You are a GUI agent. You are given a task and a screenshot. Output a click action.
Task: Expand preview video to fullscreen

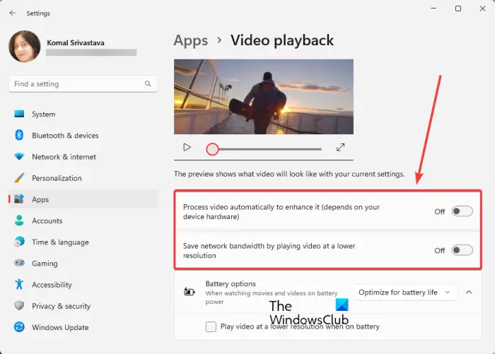click(340, 148)
